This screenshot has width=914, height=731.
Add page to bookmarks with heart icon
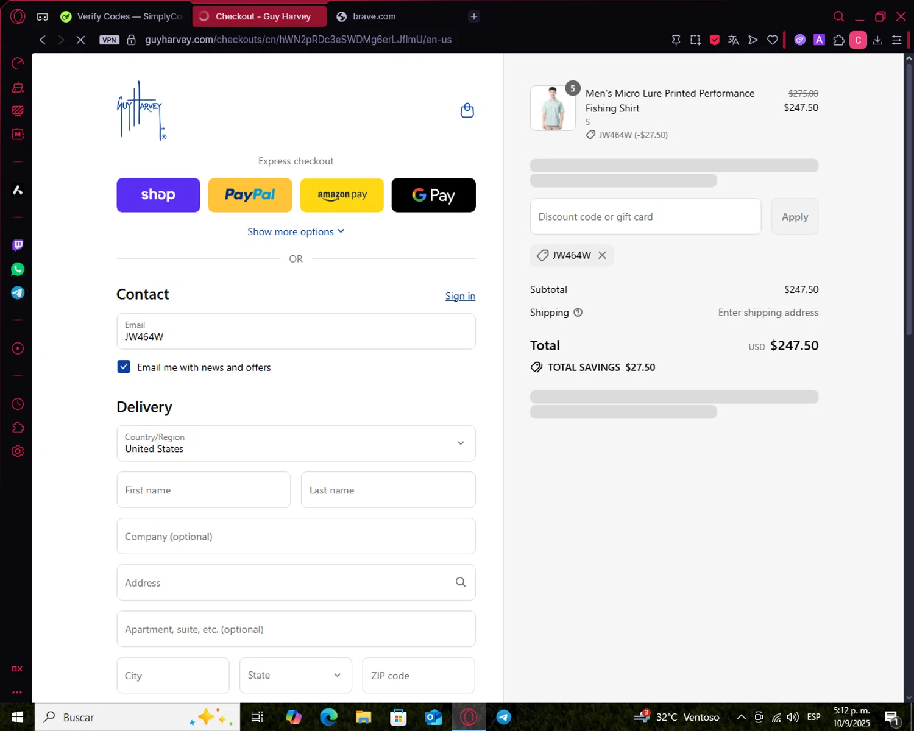(773, 40)
